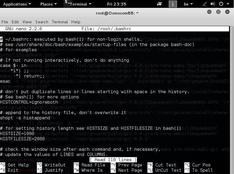Open the Terminal menu in menu bar
This screenshot has height=174, width=234.
click(60, 22)
